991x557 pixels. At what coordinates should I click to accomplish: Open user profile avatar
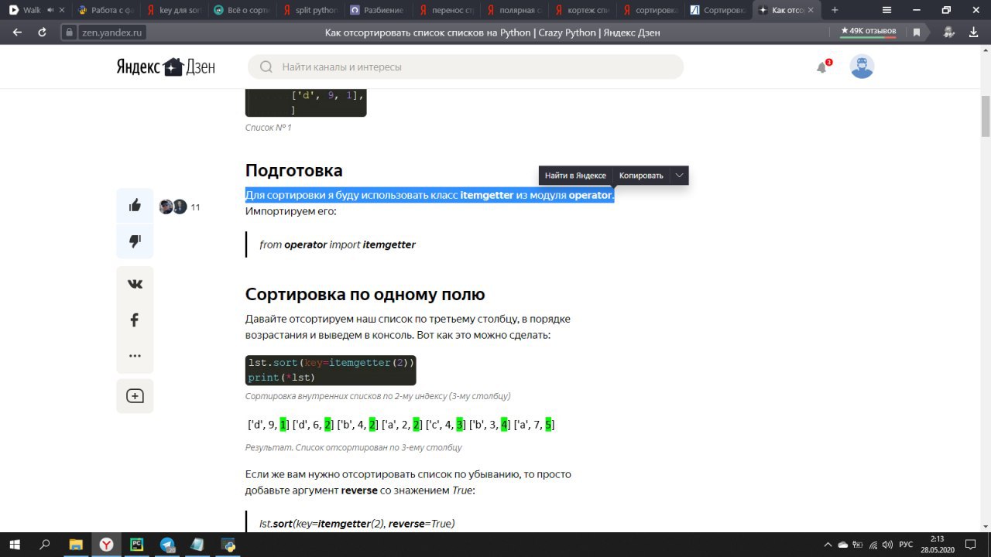pyautogui.click(x=862, y=67)
